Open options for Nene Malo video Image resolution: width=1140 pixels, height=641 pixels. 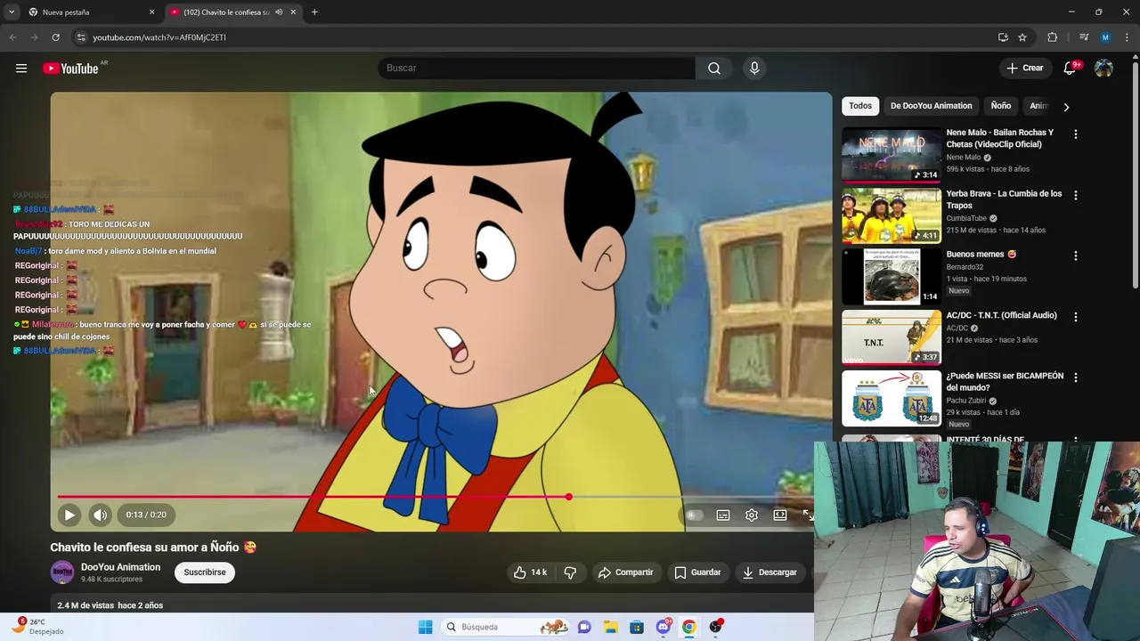1075,134
